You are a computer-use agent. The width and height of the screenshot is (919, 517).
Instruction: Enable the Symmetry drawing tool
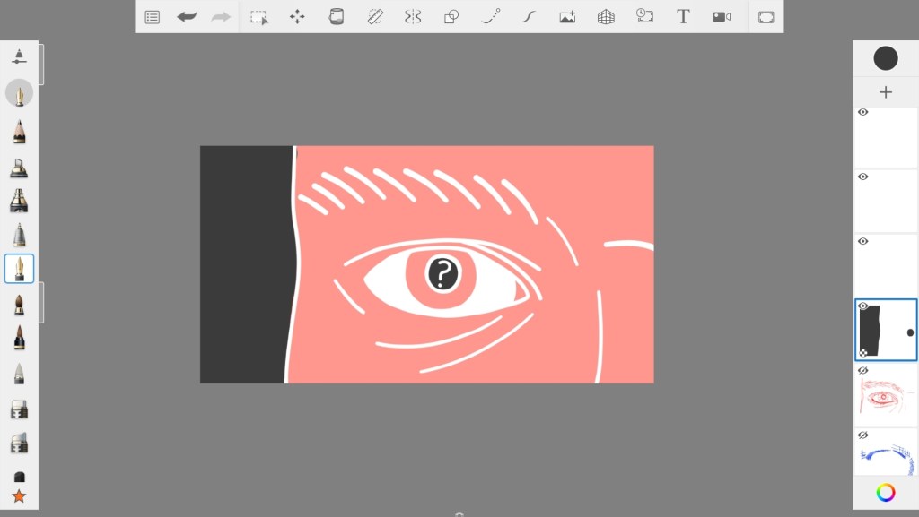pyautogui.click(x=413, y=17)
